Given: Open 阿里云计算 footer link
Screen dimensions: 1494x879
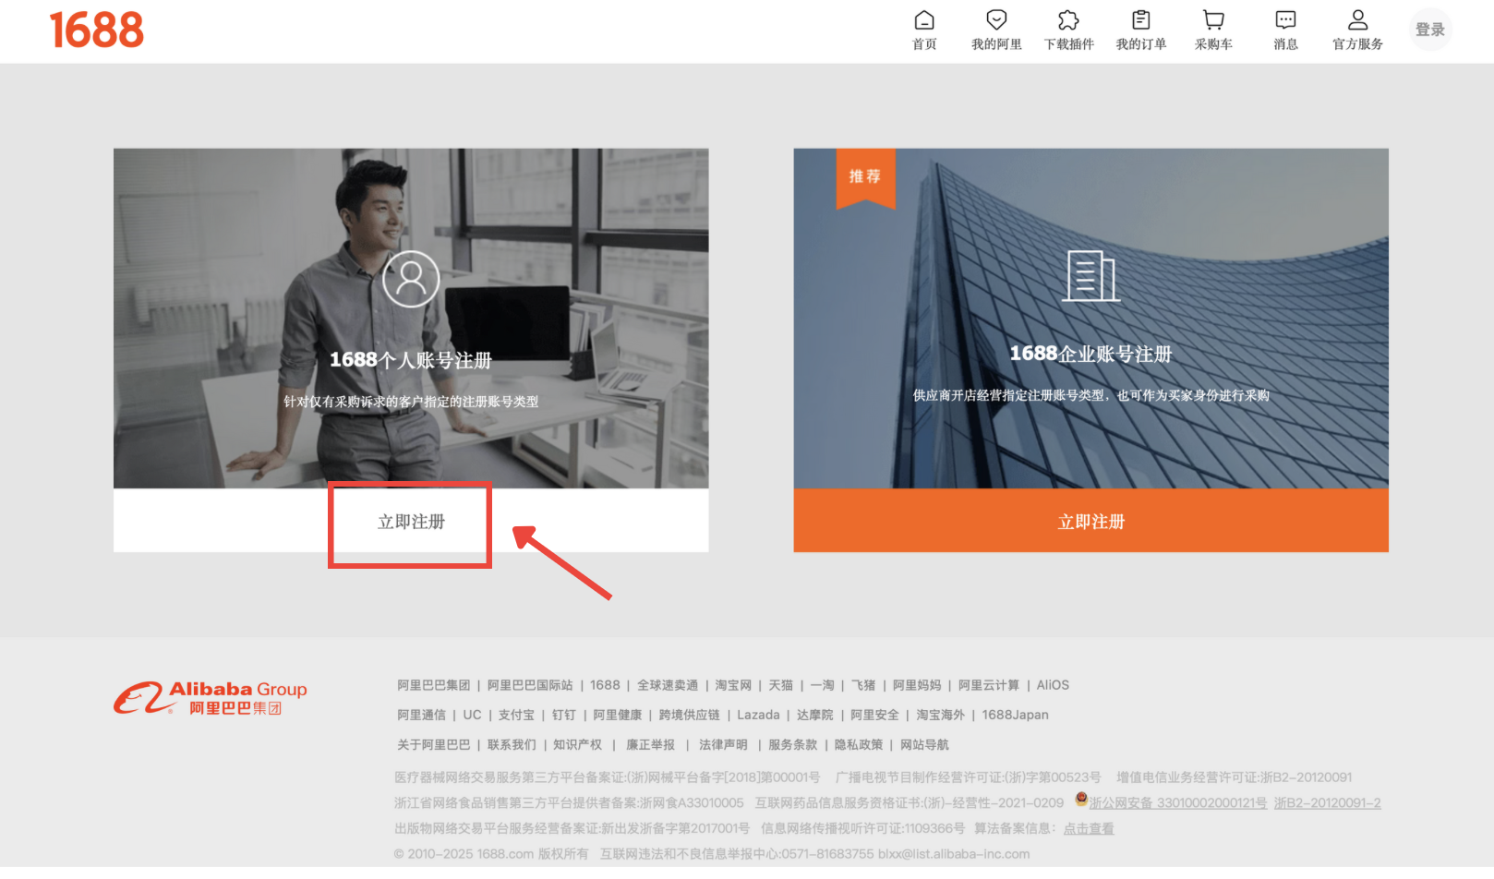Looking at the screenshot, I should tap(989, 685).
